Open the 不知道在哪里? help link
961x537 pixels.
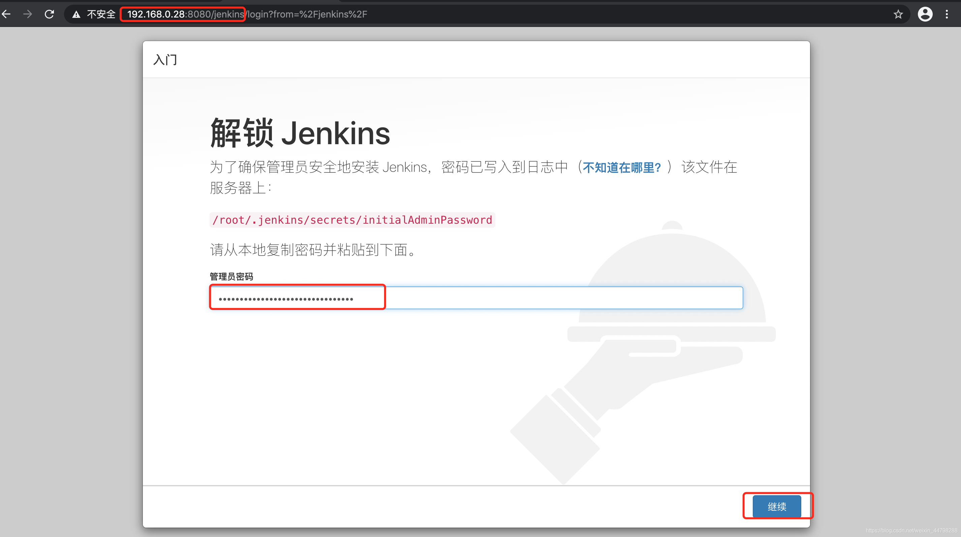(x=621, y=167)
